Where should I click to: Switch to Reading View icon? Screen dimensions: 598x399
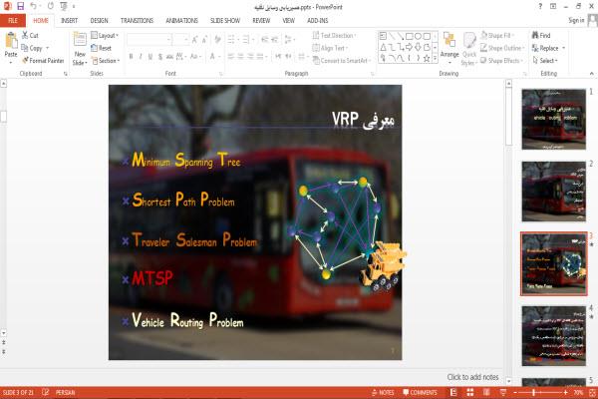486,392
